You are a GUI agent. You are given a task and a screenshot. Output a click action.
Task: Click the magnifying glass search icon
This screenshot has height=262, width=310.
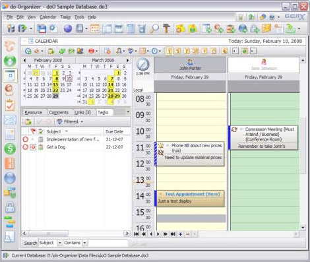pyautogui.click(x=154, y=28)
